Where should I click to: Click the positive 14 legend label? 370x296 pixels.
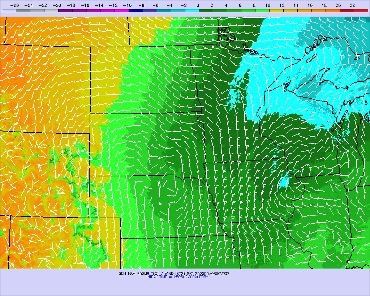coord(296,5)
